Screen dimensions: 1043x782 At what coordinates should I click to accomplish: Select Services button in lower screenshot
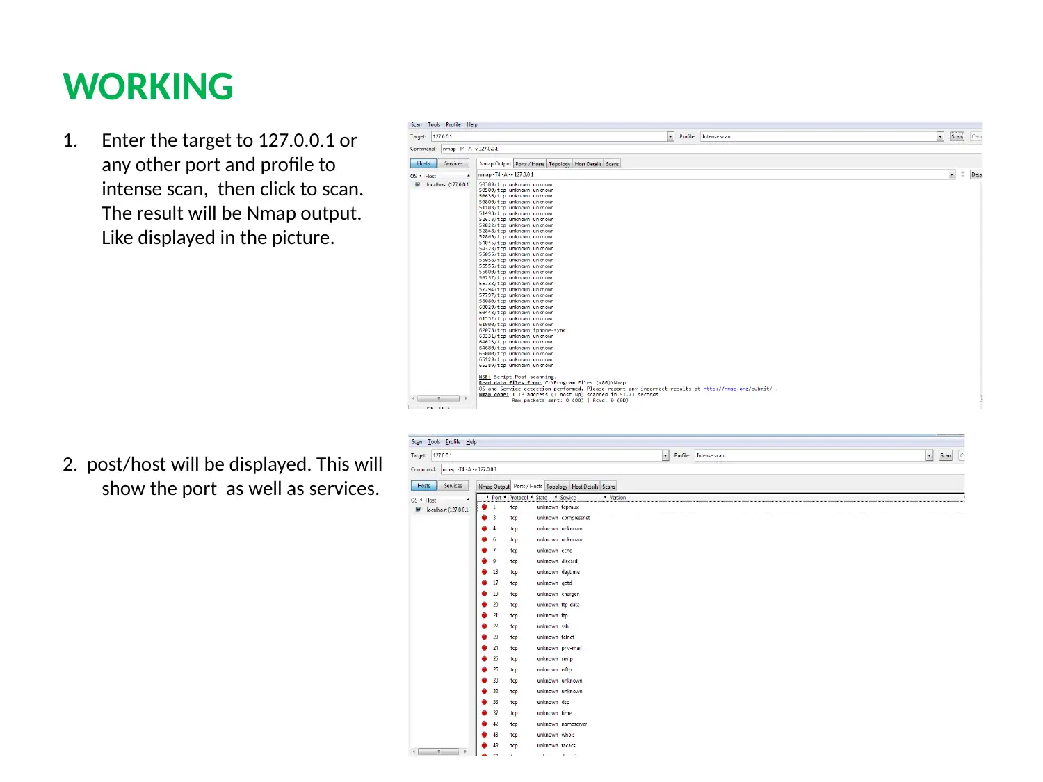click(453, 486)
